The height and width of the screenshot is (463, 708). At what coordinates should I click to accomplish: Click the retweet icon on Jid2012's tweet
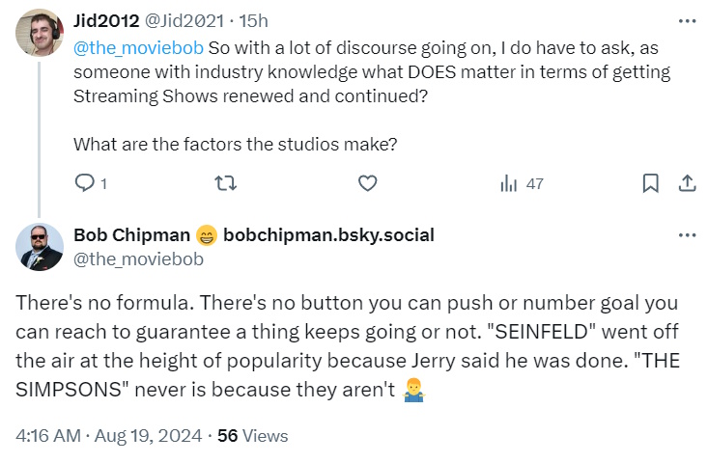click(x=225, y=183)
